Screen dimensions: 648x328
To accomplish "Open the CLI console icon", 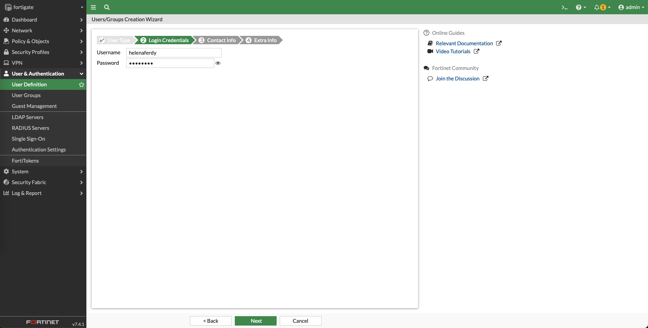I will [x=564, y=7].
